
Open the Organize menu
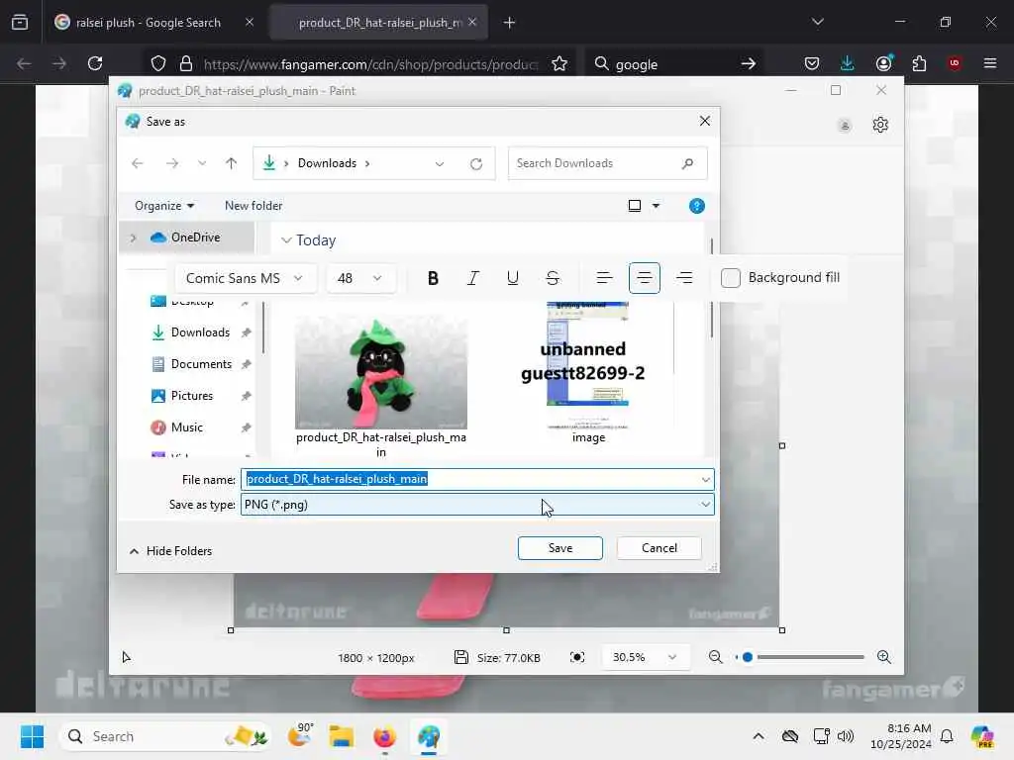pyautogui.click(x=163, y=206)
